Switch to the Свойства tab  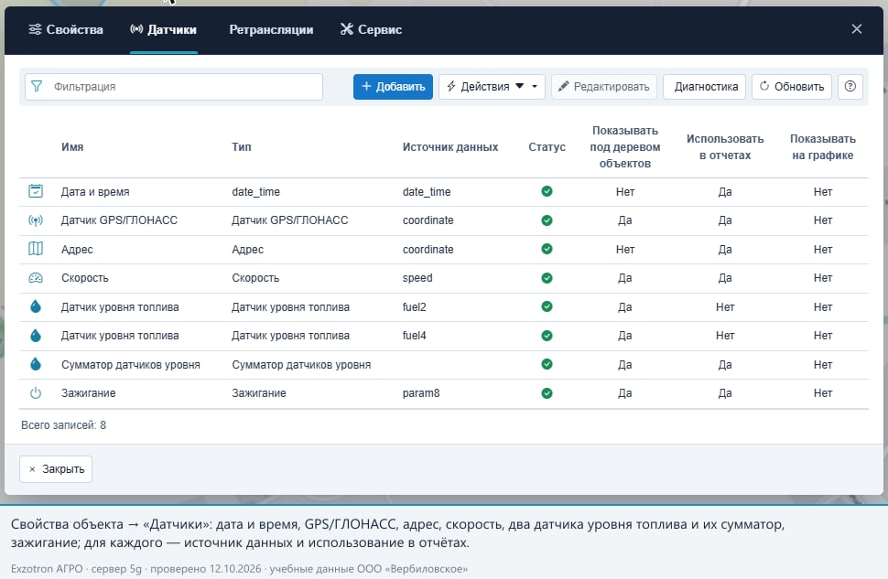(x=66, y=29)
